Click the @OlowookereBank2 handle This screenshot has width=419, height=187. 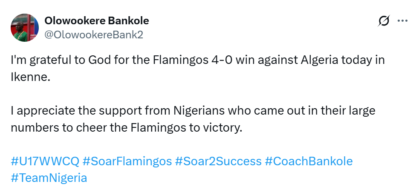pos(94,35)
